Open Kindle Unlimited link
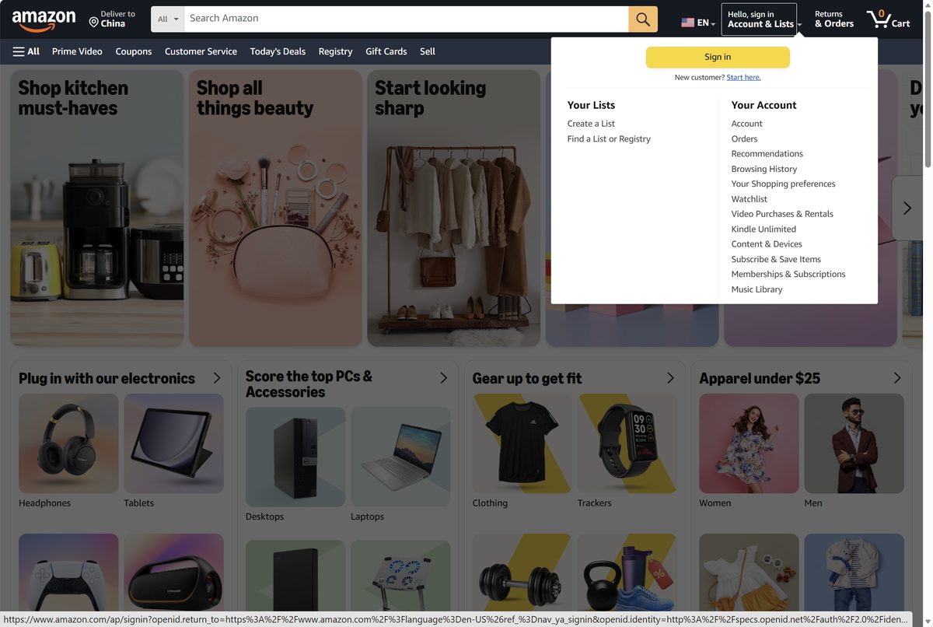The image size is (933, 627). click(764, 229)
